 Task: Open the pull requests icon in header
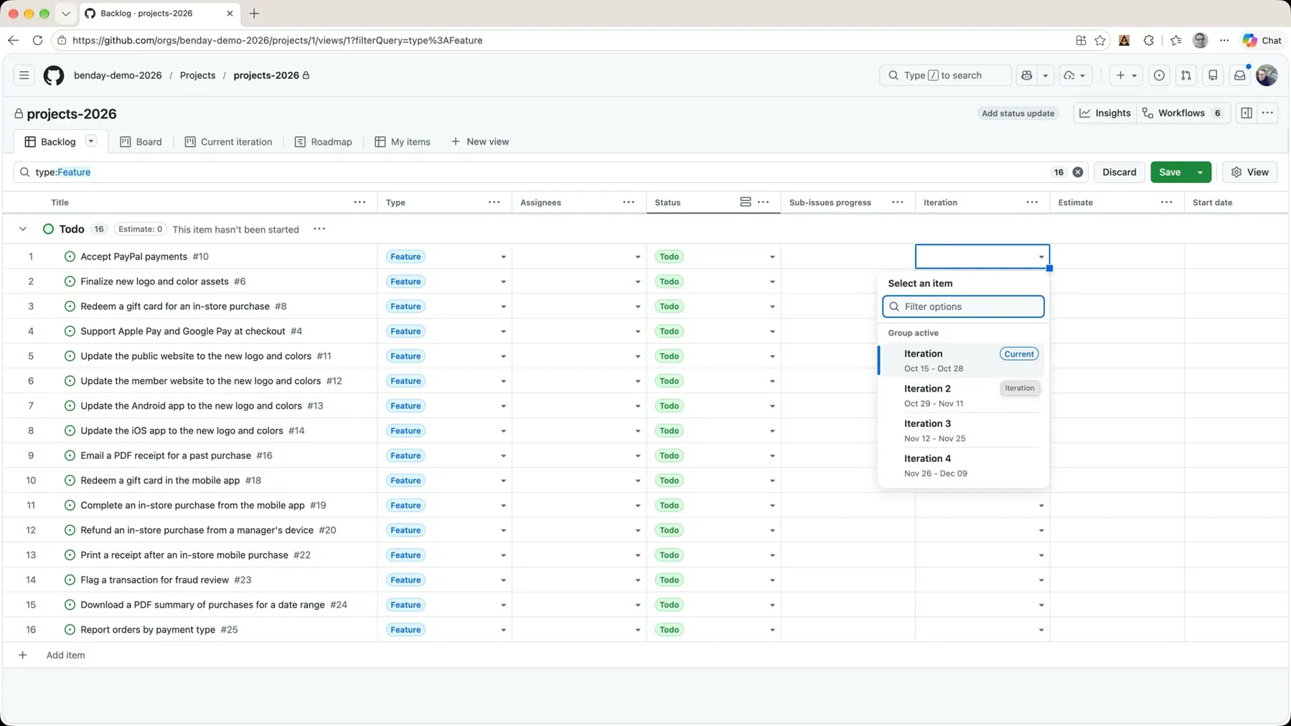[1186, 75]
